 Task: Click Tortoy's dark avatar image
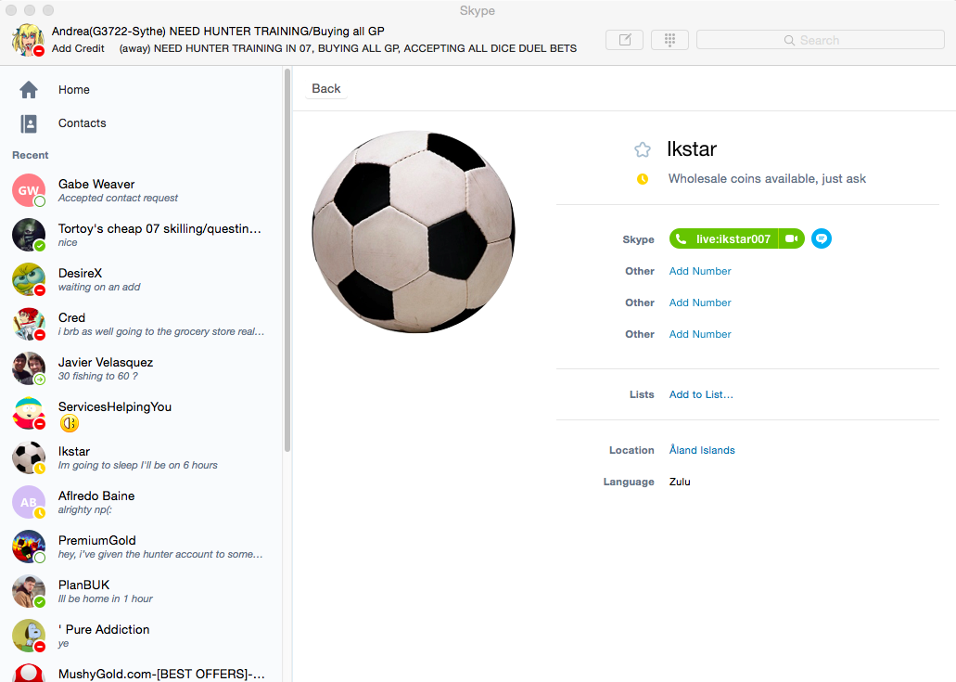[29, 235]
